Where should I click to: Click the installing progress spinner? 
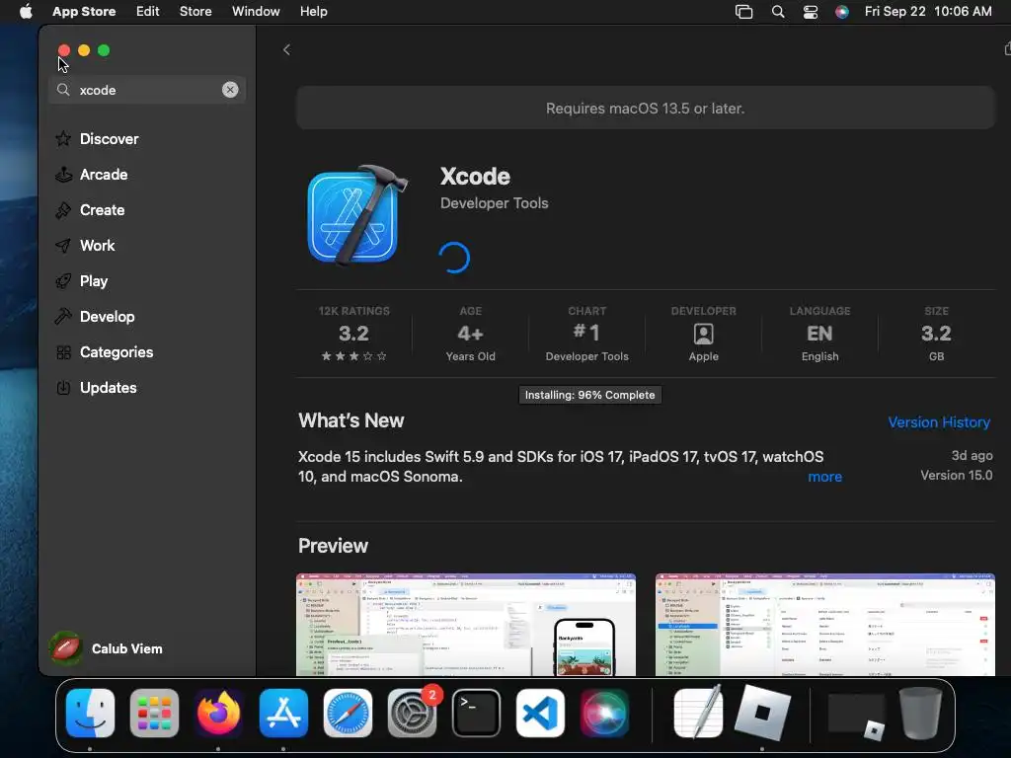[454, 258]
